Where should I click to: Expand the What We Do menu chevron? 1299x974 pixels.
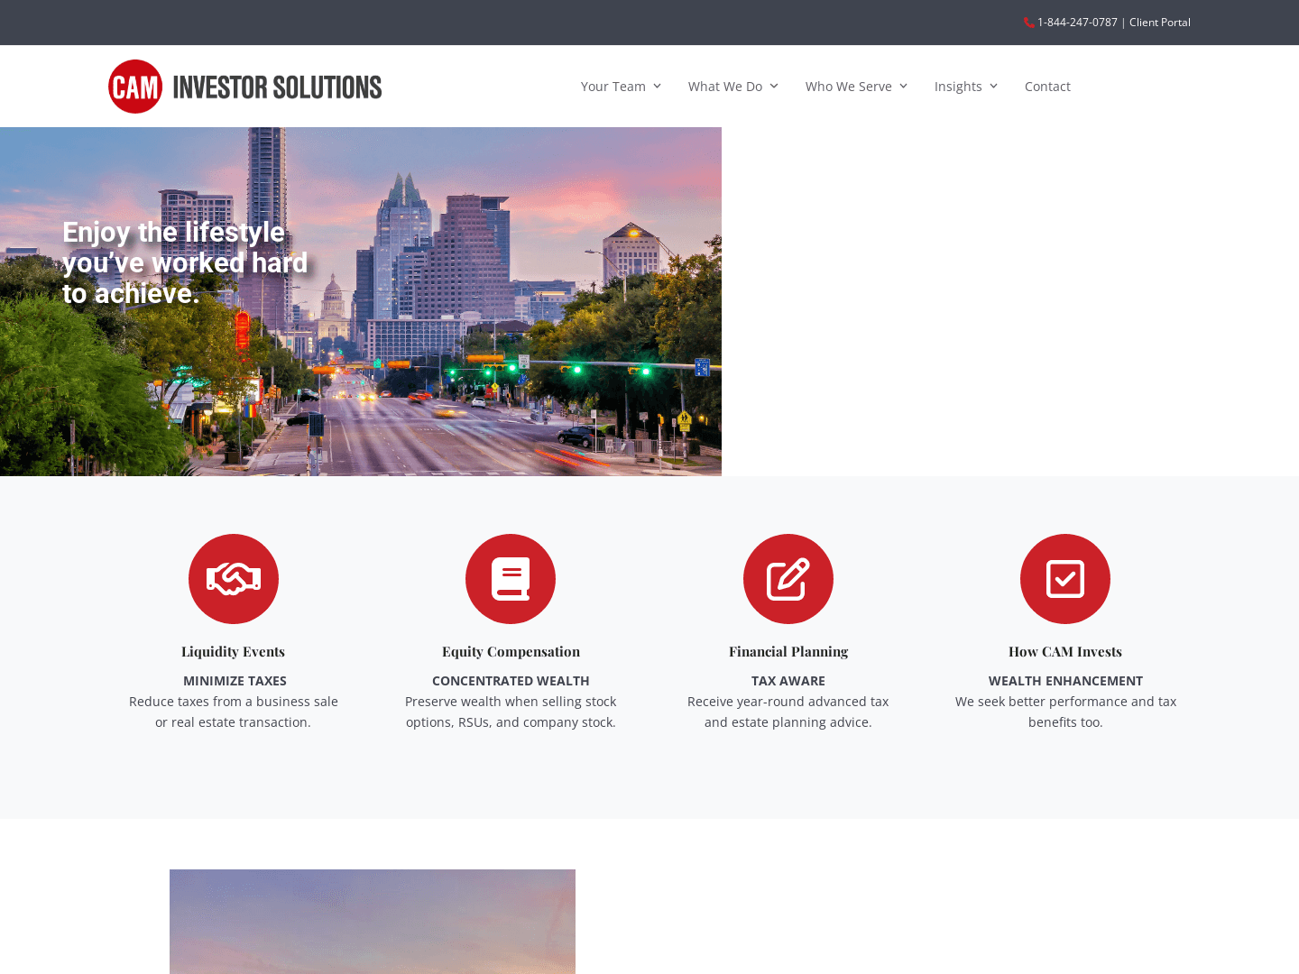coord(774,87)
